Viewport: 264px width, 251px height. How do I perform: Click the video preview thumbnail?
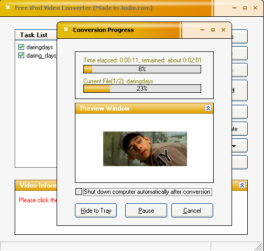[x=145, y=149]
